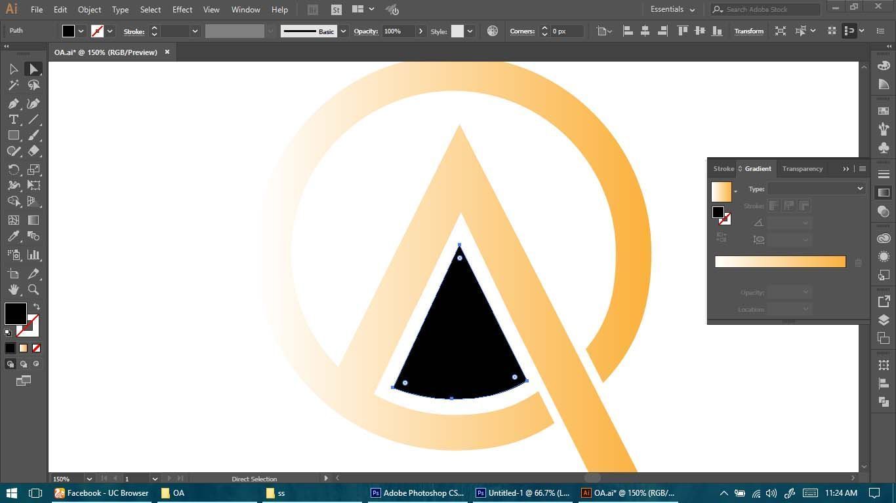This screenshot has width=896, height=503.
Task: Pick the Magic Wand tool
Action: [13, 85]
